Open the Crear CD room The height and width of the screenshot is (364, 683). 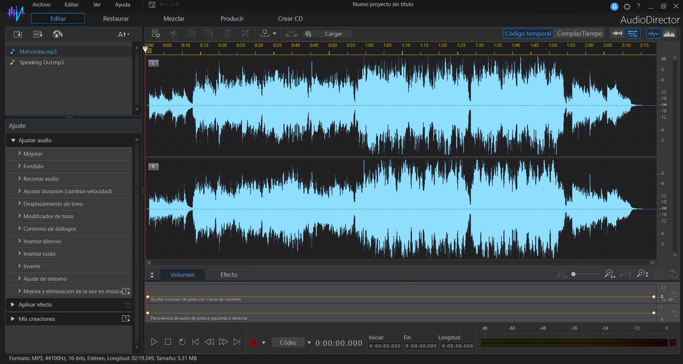pyautogui.click(x=290, y=19)
